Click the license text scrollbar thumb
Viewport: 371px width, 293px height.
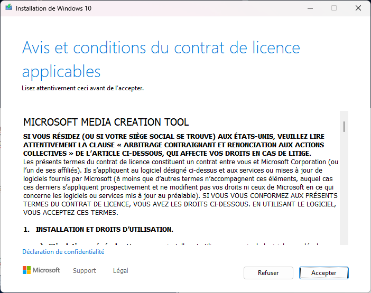tap(344, 127)
